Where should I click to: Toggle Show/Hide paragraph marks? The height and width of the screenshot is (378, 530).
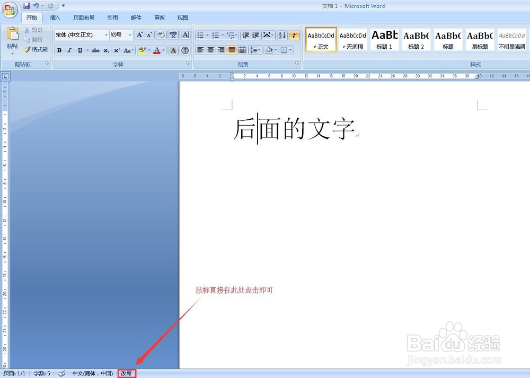click(x=293, y=36)
